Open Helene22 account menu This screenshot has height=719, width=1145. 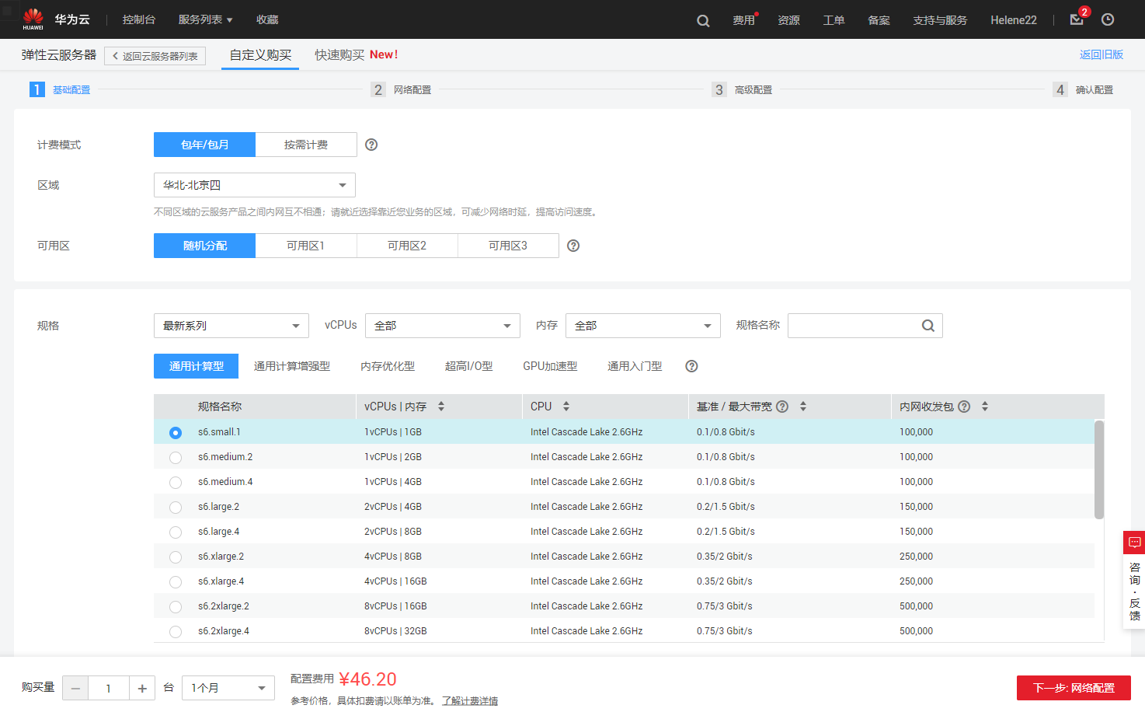[1014, 20]
